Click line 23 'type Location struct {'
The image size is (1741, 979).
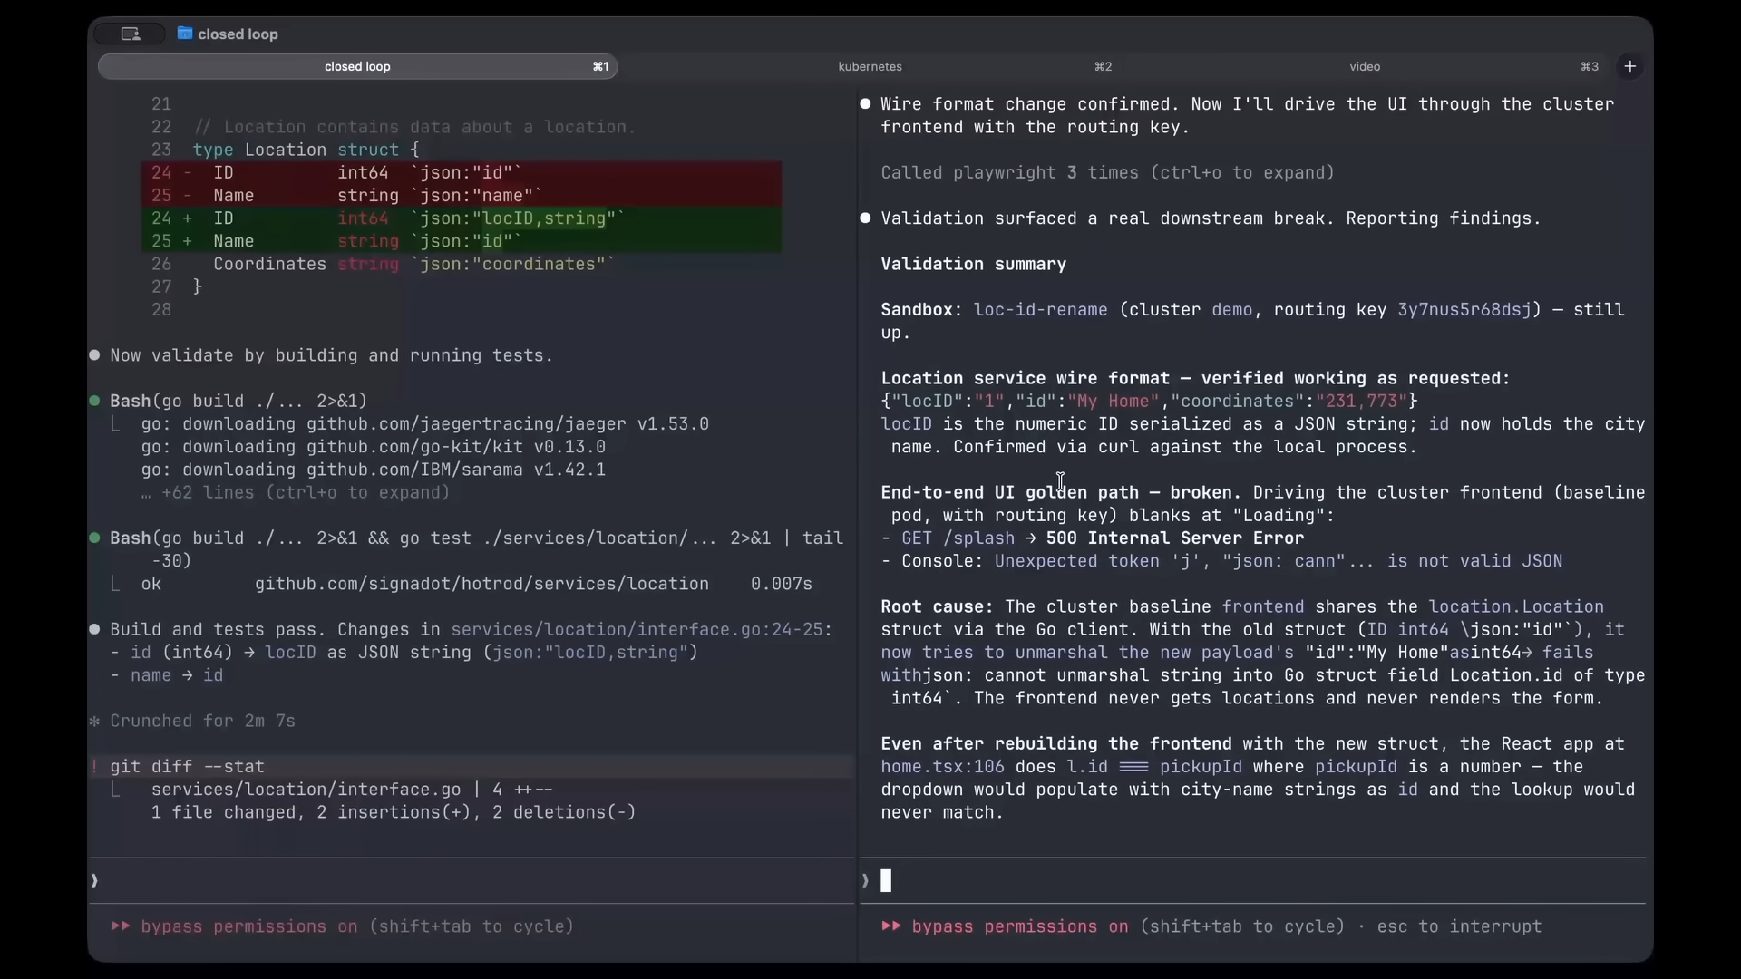306,150
